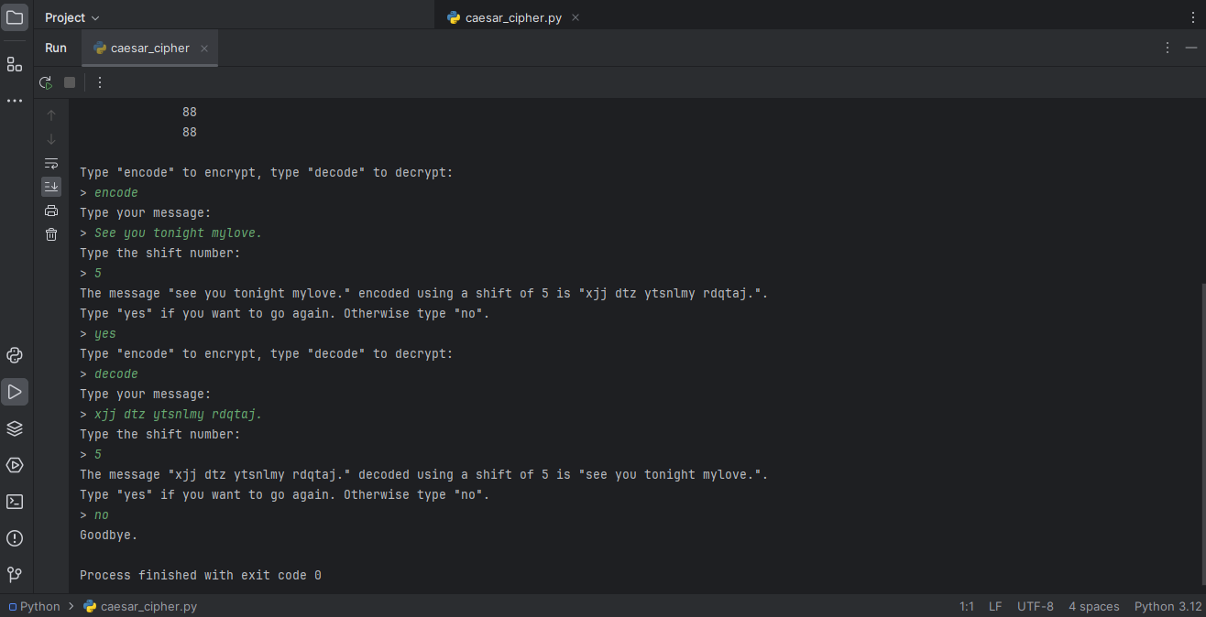Open Python 3.12 interpreter selector
The height and width of the screenshot is (617, 1206).
point(1168,606)
